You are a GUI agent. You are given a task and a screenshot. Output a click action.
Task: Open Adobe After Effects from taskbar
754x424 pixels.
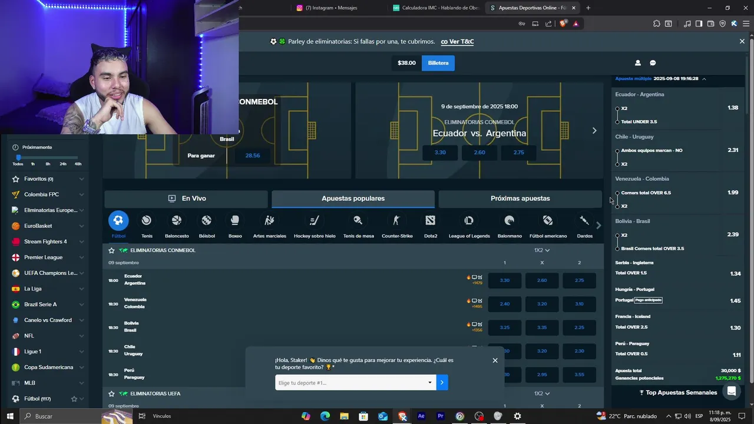(421, 416)
